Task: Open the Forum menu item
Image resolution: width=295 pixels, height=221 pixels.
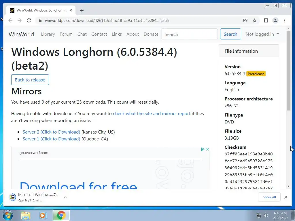Action: 66,34
